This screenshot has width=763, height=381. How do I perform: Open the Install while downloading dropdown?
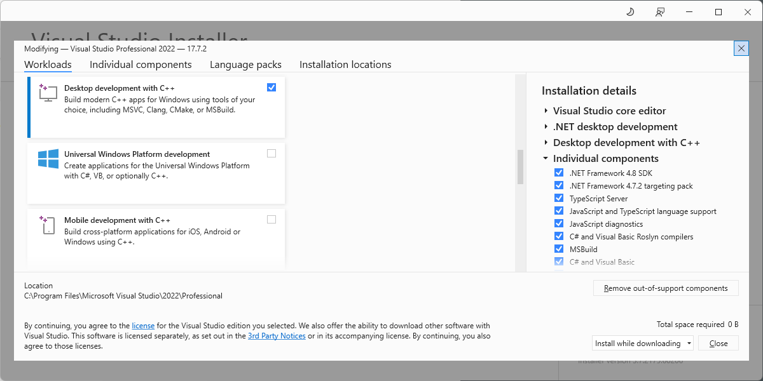tap(643, 343)
